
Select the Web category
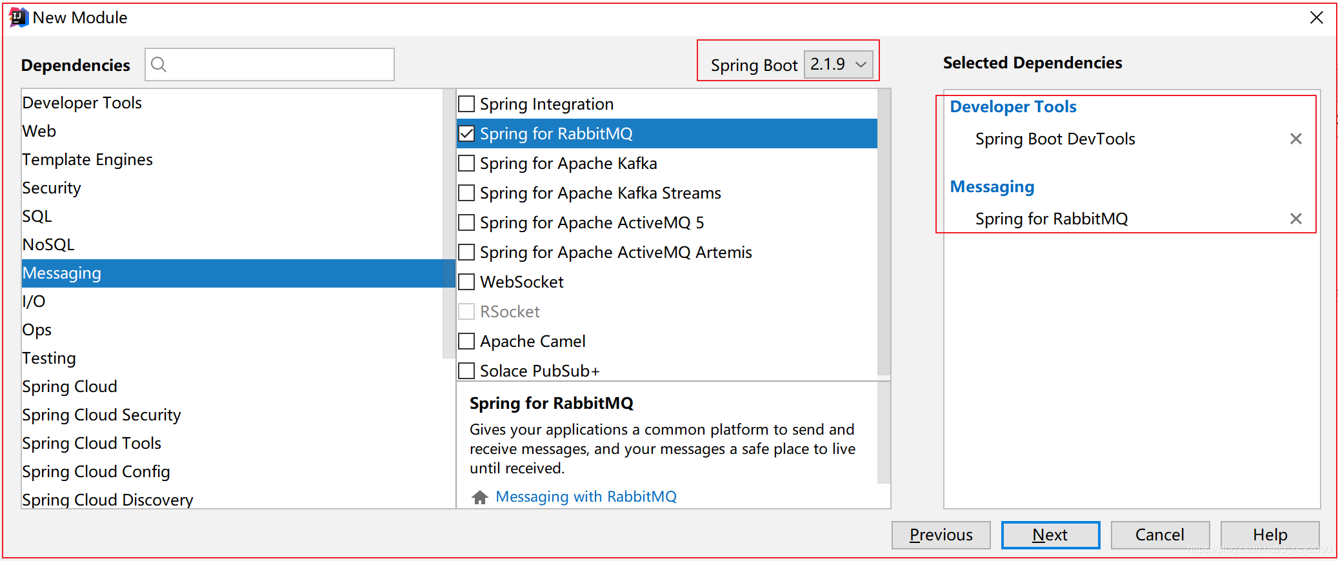[x=232, y=131]
